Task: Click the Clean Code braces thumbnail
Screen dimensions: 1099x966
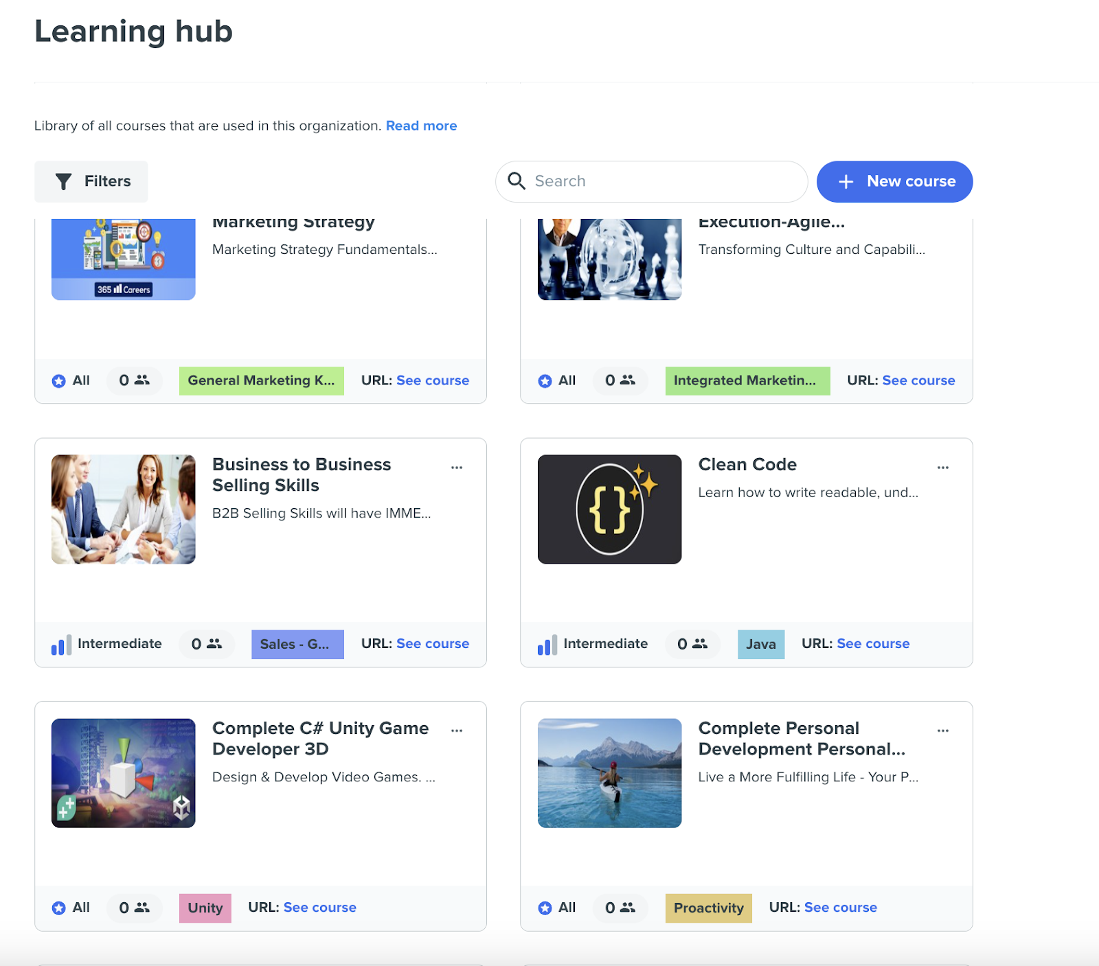Action: click(x=609, y=509)
